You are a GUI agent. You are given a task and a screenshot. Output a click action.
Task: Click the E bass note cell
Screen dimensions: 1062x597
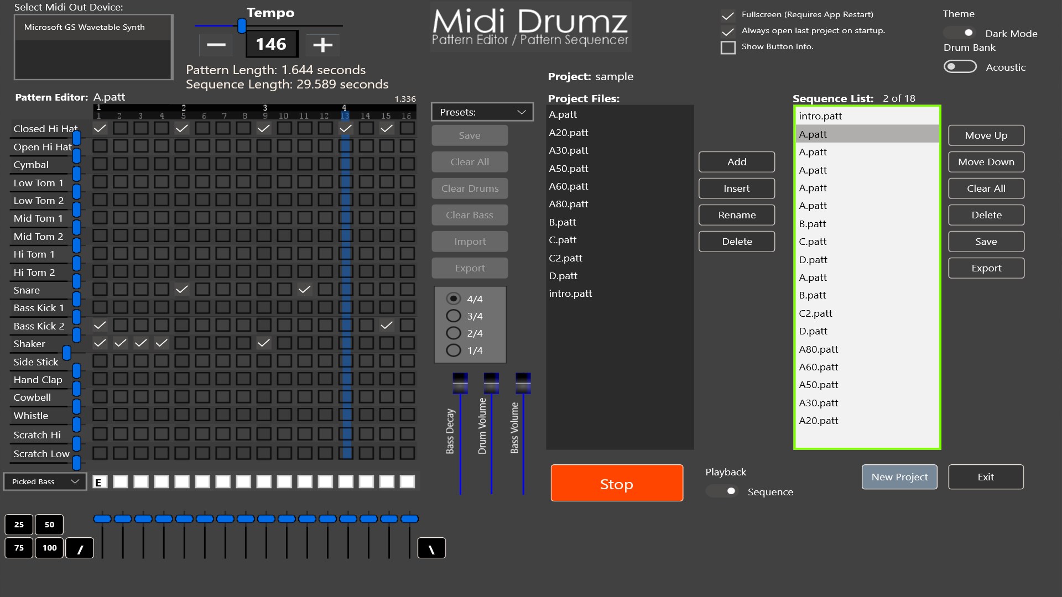(x=100, y=482)
